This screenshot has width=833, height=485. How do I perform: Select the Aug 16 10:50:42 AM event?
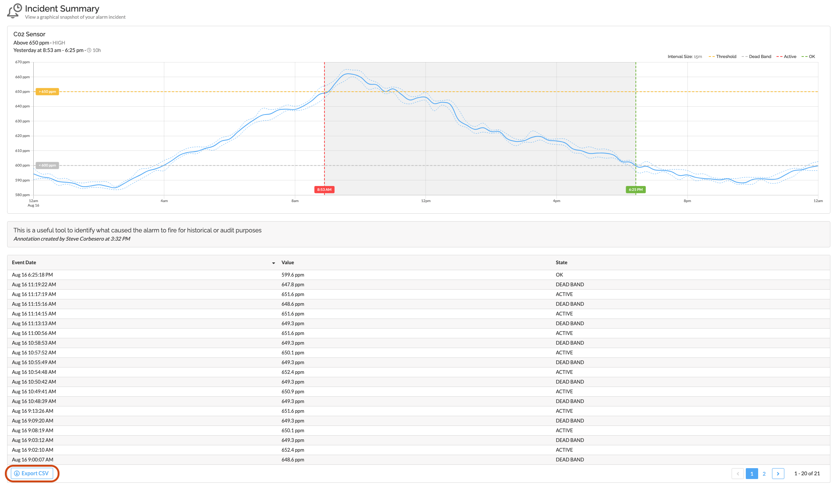tap(418, 382)
